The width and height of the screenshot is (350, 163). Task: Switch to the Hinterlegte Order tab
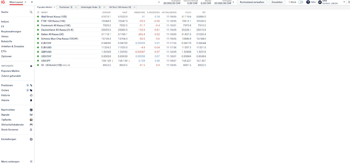[x=89, y=7]
